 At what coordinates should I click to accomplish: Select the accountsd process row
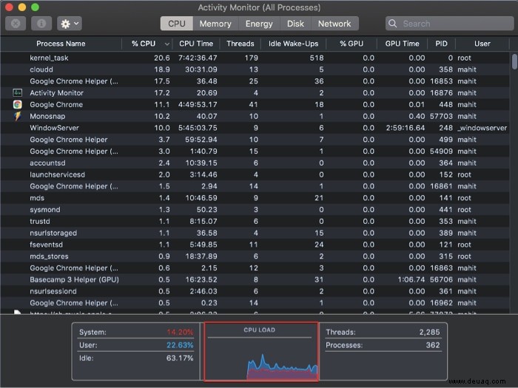[255, 163]
